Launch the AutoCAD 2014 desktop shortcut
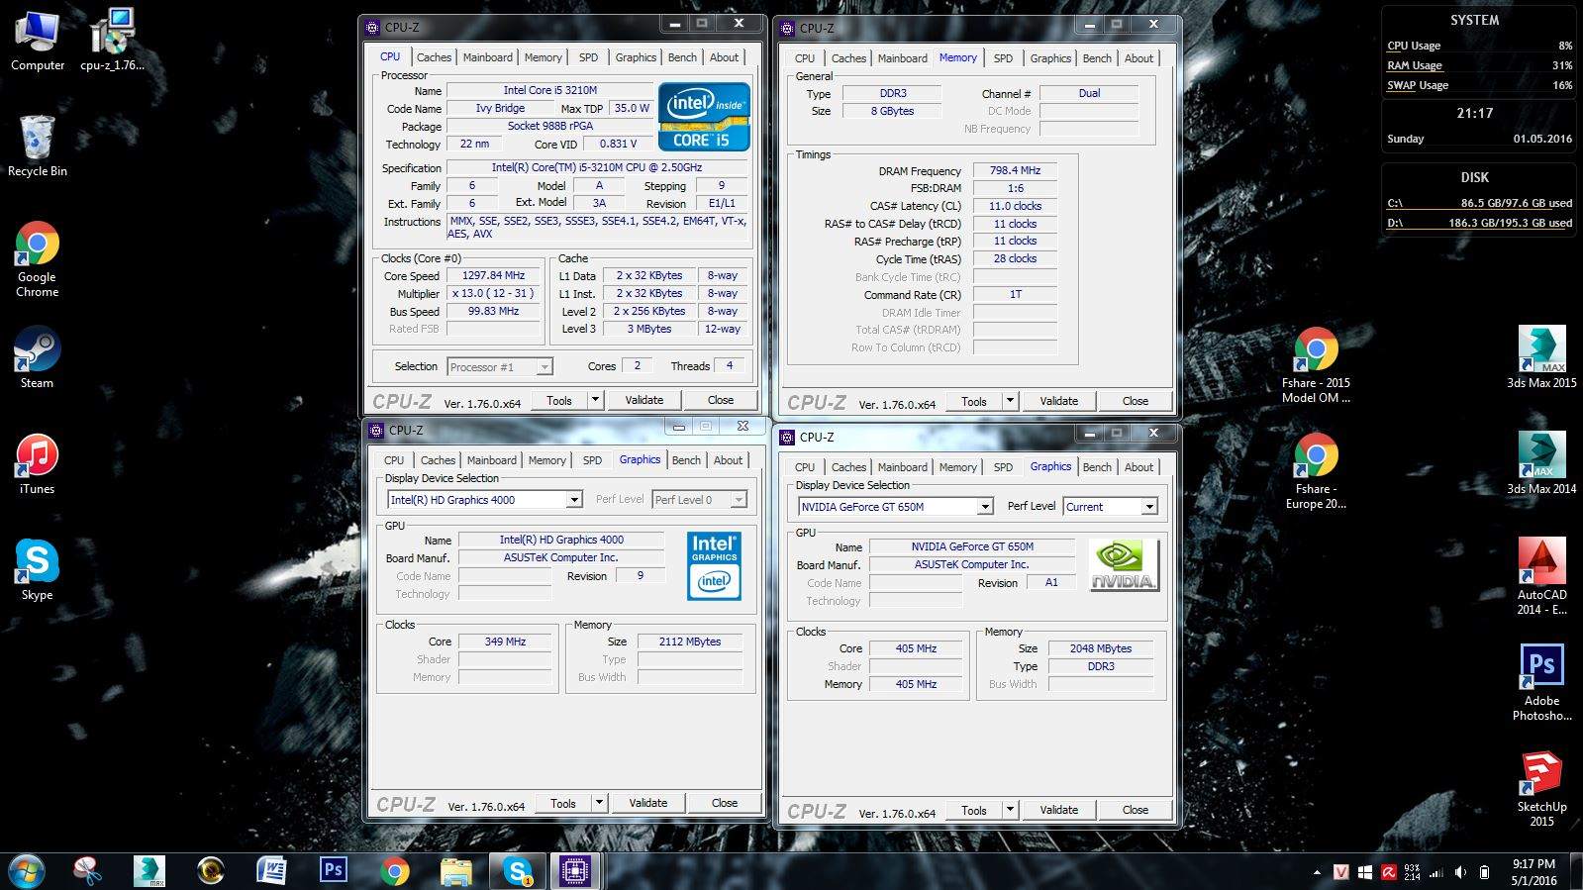Screen dimensions: 1583x890 coord(1541,576)
